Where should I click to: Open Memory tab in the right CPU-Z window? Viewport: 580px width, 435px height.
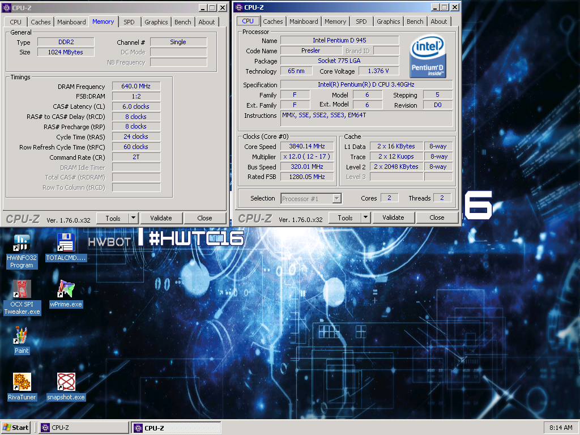[x=335, y=22]
